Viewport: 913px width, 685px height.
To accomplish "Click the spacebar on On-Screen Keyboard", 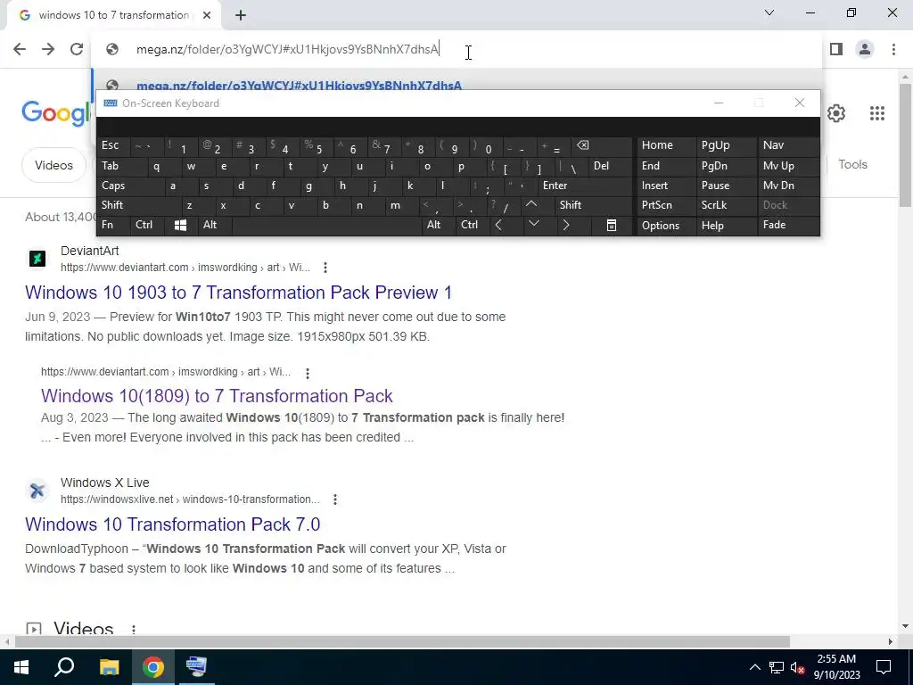I will pyautogui.click(x=326, y=226).
